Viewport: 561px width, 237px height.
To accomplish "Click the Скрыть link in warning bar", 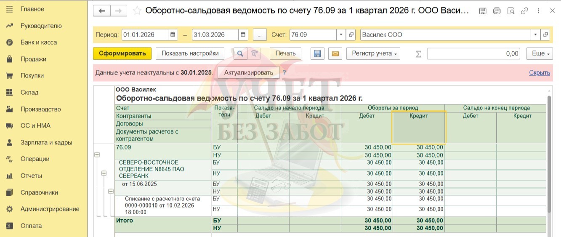I will pos(539,72).
